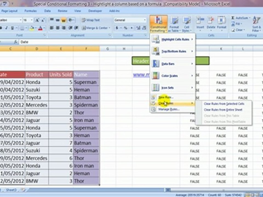Choose Clear Rules from Selected Cells
The image size is (263, 197).
click(224, 104)
